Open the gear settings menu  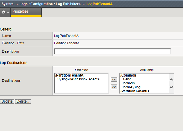(5, 12)
